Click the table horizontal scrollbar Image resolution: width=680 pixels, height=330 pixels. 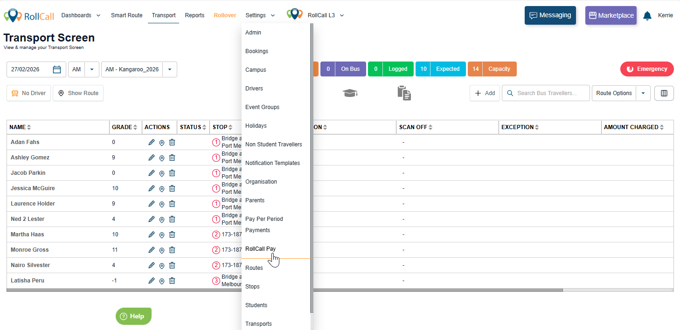pyautogui.click(x=285, y=290)
